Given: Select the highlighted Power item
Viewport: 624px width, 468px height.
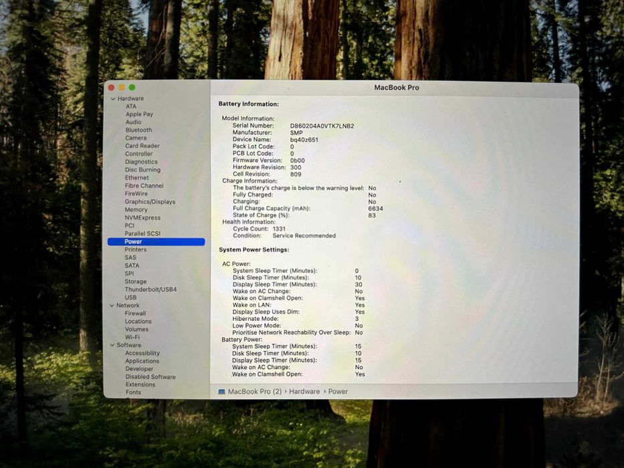Looking at the screenshot, I should [x=156, y=241].
